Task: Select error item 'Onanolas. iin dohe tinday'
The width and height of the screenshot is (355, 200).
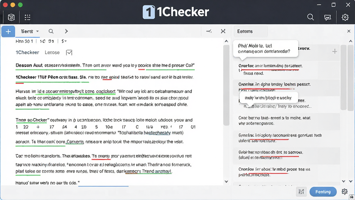Action: [286, 87]
